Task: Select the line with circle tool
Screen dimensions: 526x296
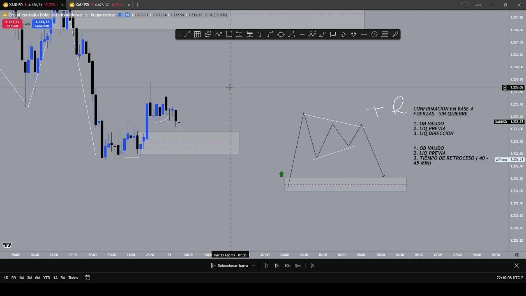Action: click(x=291, y=35)
